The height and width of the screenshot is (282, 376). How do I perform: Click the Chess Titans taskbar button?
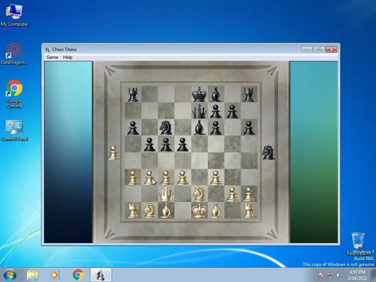point(101,275)
